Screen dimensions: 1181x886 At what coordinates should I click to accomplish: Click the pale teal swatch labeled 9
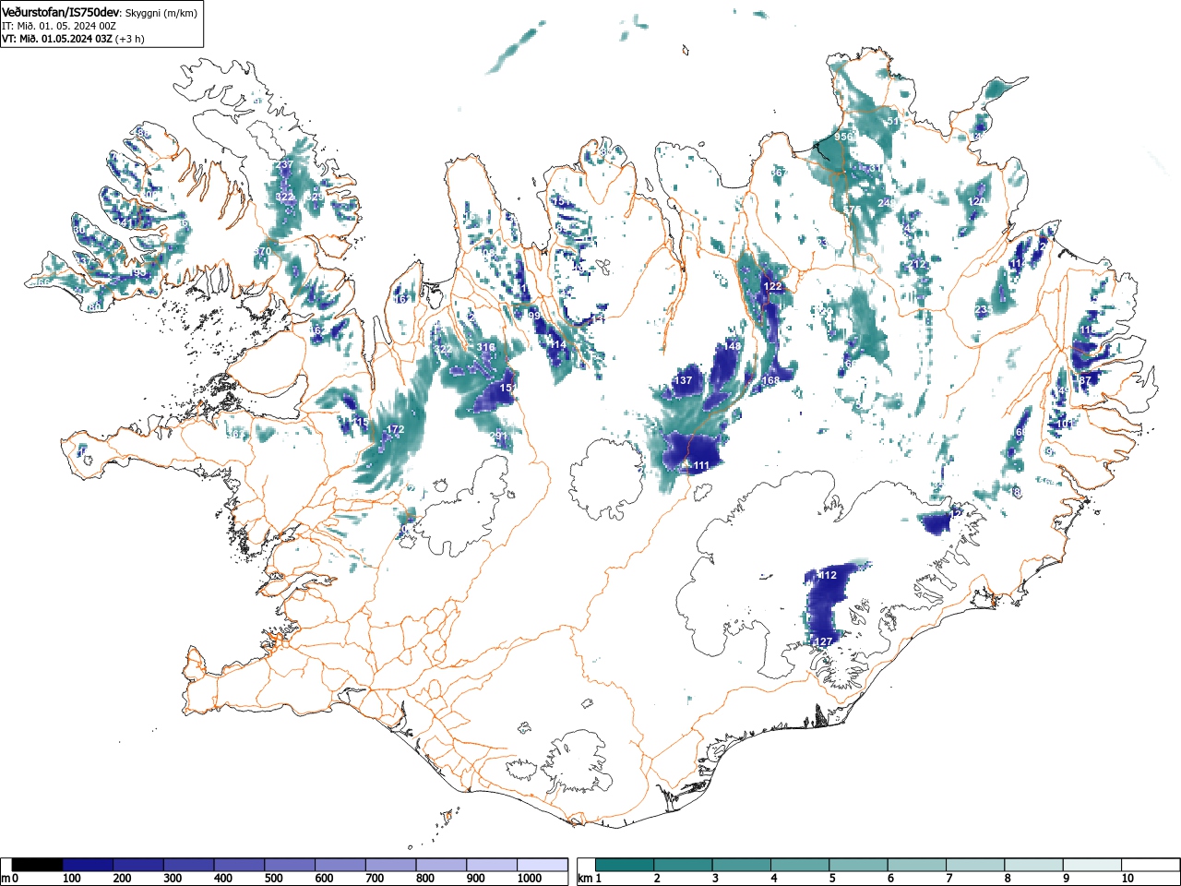pyautogui.click(x=1092, y=865)
